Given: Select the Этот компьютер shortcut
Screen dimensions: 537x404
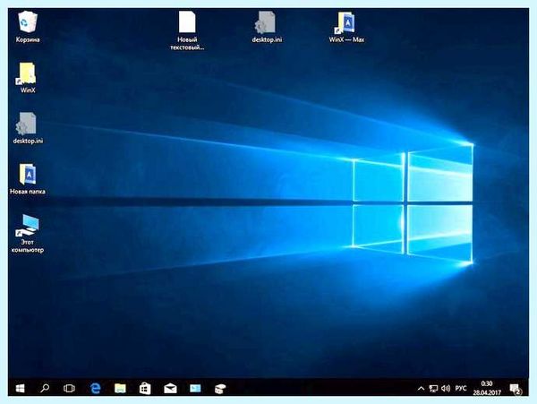Looking at the screenshot, I should point(28,234).
